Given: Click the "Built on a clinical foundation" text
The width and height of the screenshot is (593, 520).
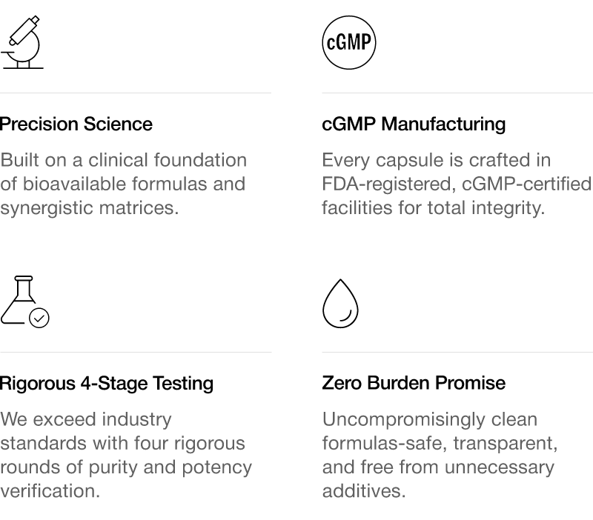Looking at the screenshot, I should coord(124,160).
